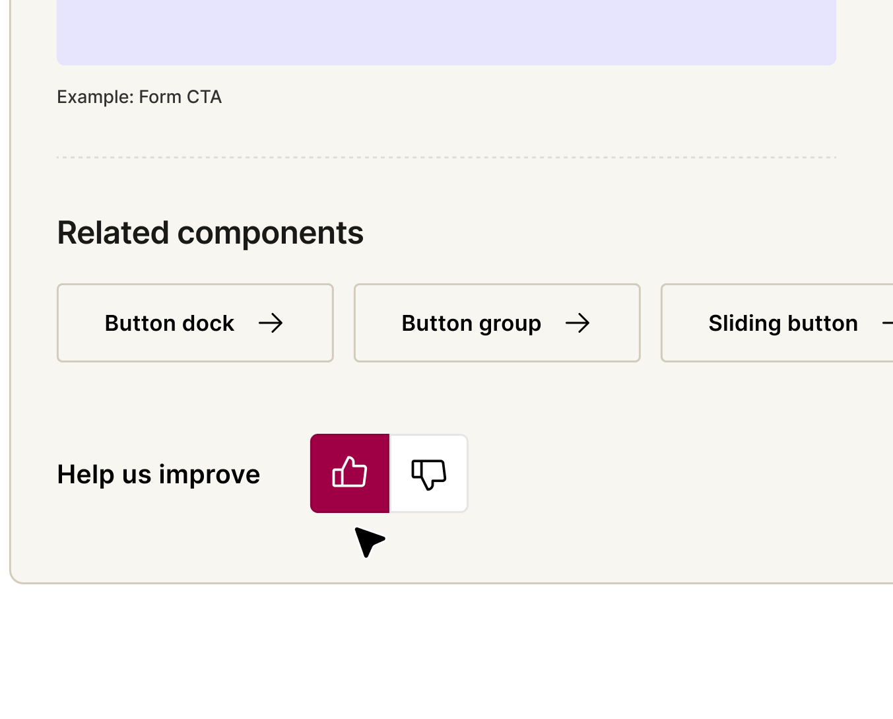Click the Example: Form CTA caption text
The image size is (893, 719).
click(x=139, y=97)
